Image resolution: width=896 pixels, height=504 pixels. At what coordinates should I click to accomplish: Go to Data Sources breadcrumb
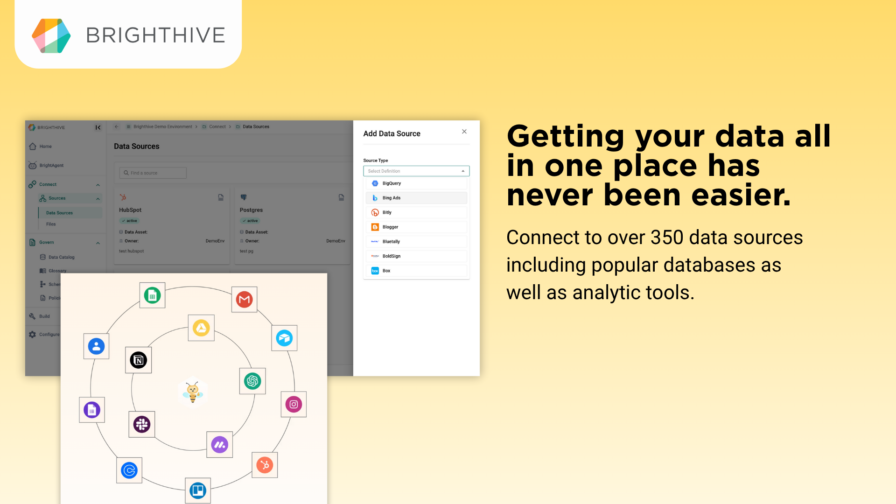click(256, 127)
